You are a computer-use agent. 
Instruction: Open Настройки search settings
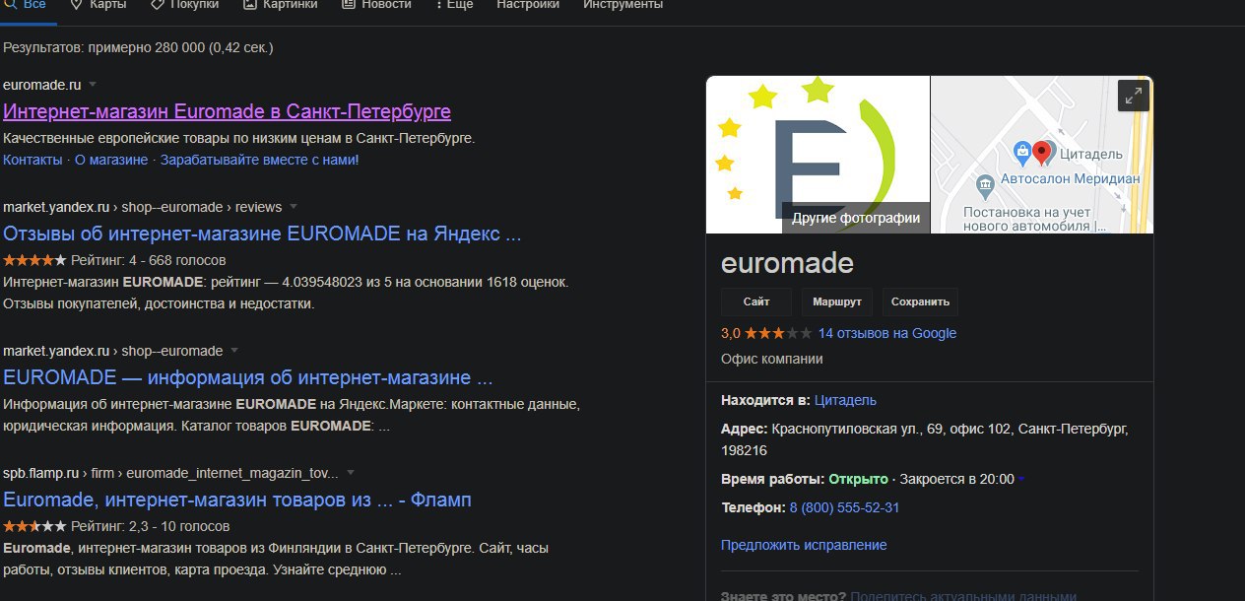pyautogui.click(x=528, y=5)
